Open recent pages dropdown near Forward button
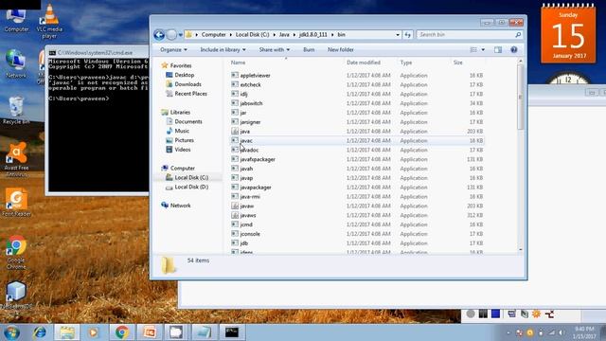Image resolution: width=606 pixels, height=341 pixels. click(181, 35)
